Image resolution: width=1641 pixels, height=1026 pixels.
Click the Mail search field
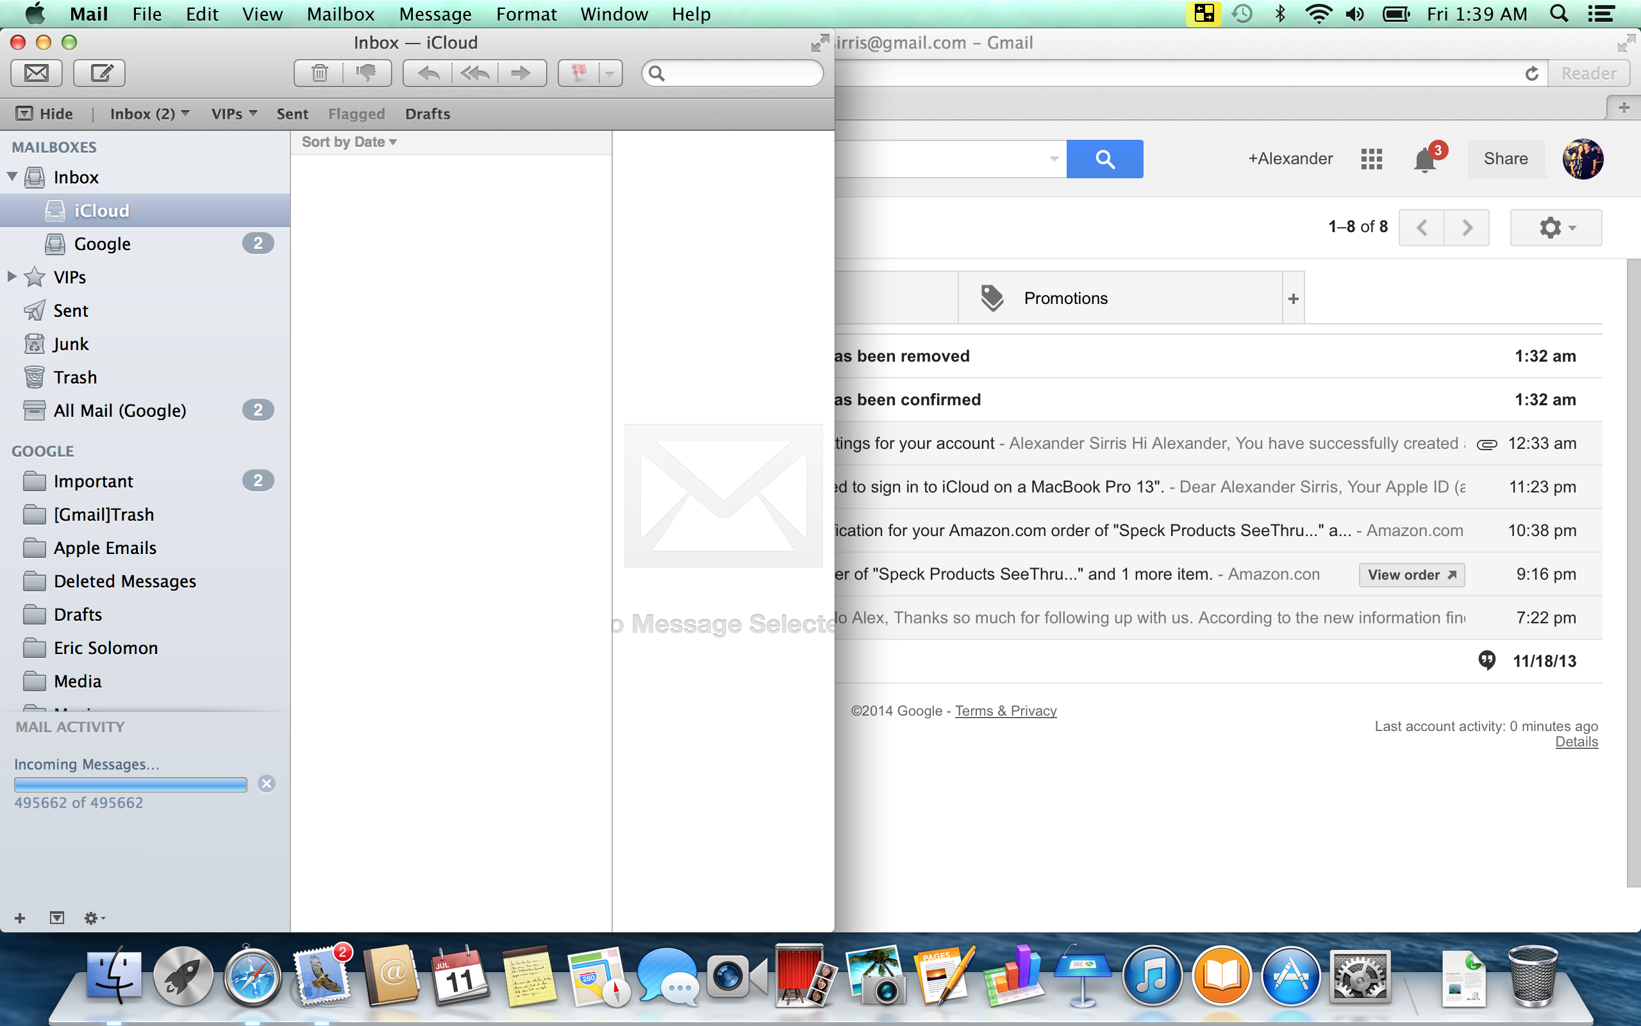click(x=739, y=72)
